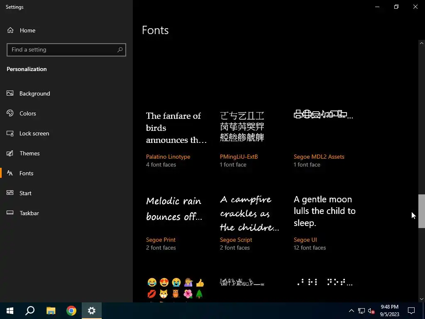Click the search magnifier in Find a setting
The height and width of the screenshot is (319, 425).
click(x=120, y=50)
